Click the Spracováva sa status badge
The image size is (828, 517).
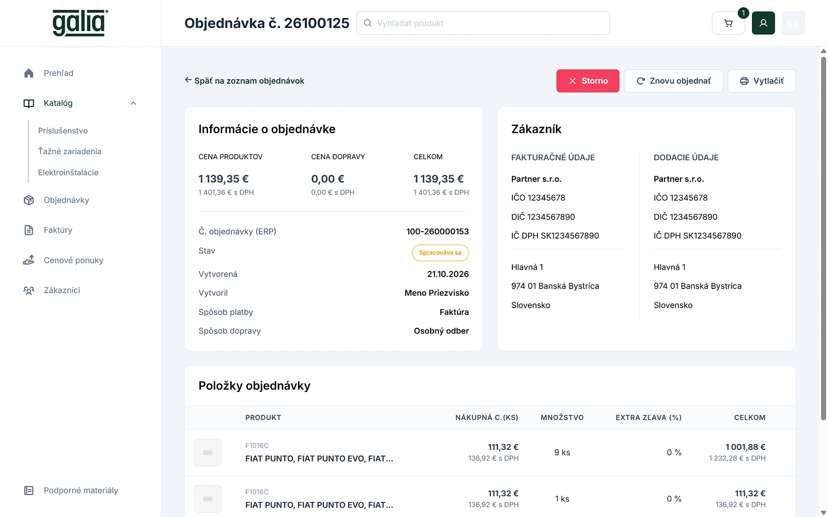click(x=440, y=253)
